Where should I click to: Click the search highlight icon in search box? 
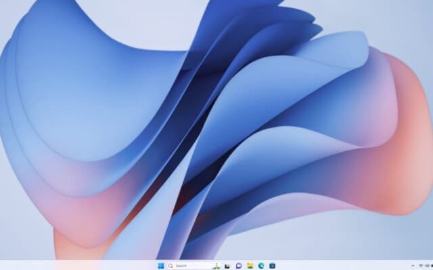[216, 266]
